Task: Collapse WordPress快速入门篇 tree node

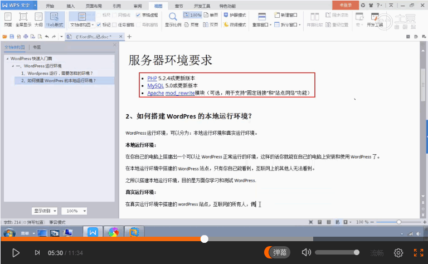Action: [x=7, y=58]
